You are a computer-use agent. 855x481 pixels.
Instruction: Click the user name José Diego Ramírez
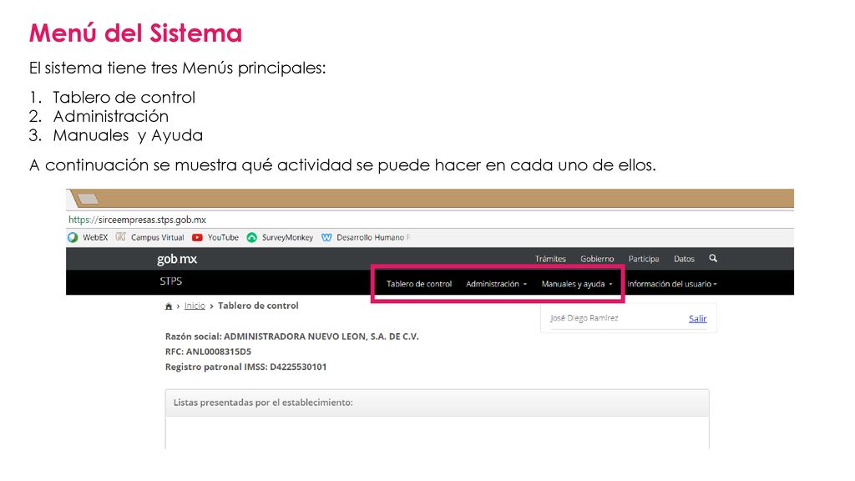tap(584, 318)
